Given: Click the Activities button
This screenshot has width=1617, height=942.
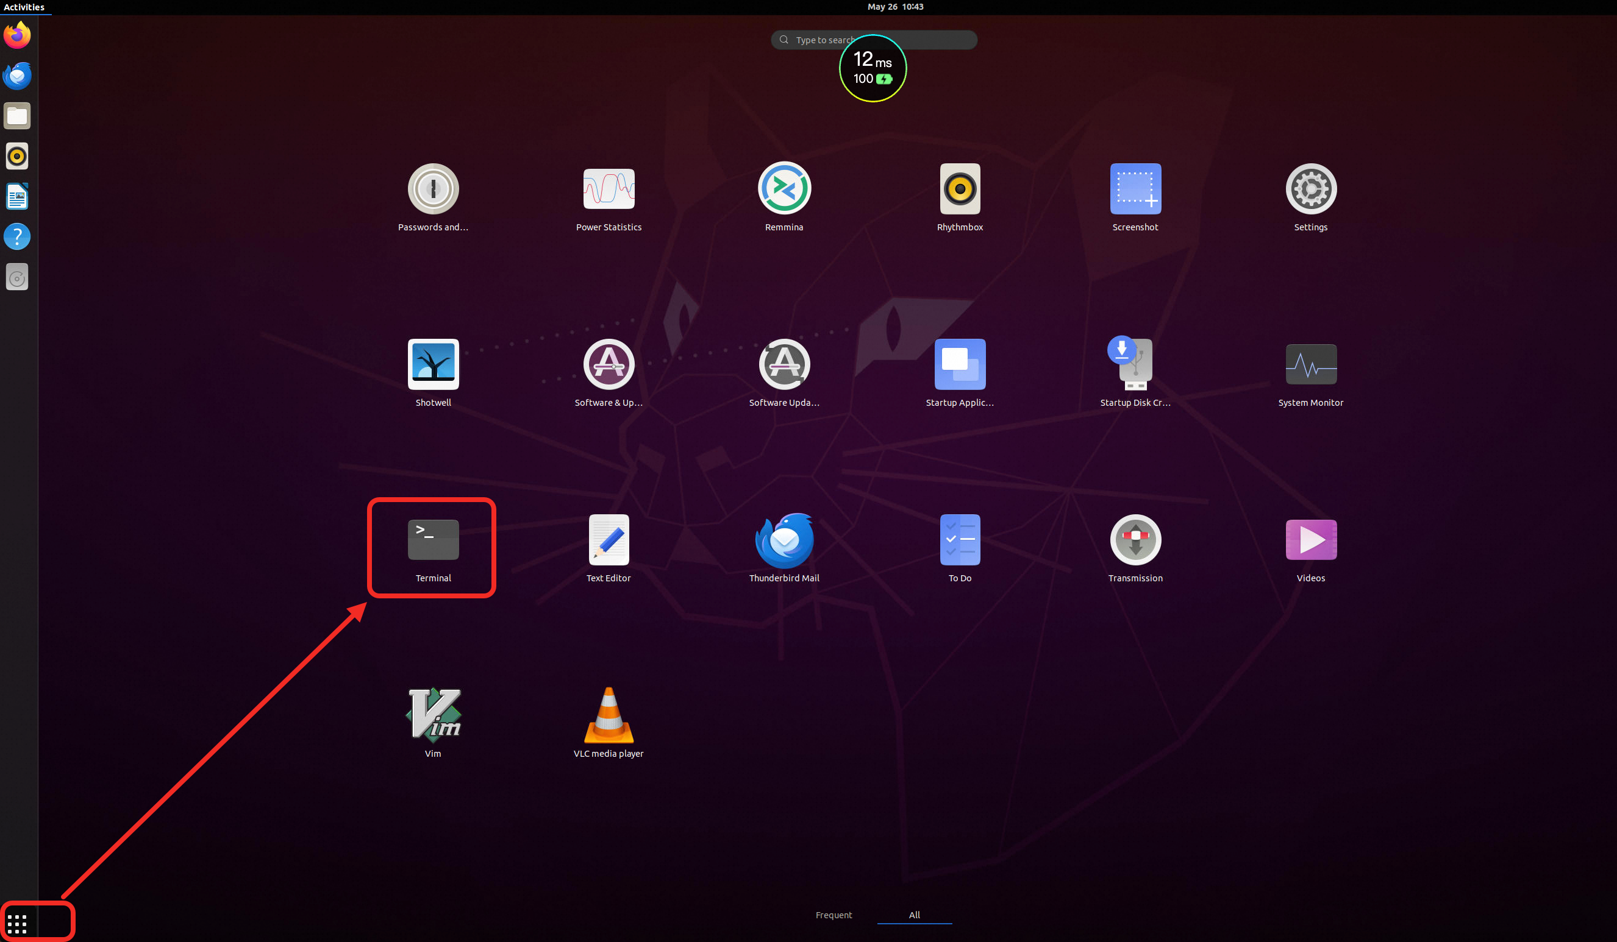Looking at the screenshot, I should tap(24, 7).
